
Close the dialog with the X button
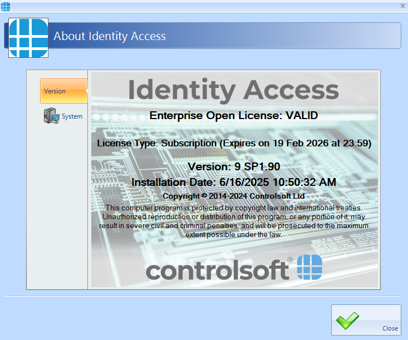click(x=402, y=6)
